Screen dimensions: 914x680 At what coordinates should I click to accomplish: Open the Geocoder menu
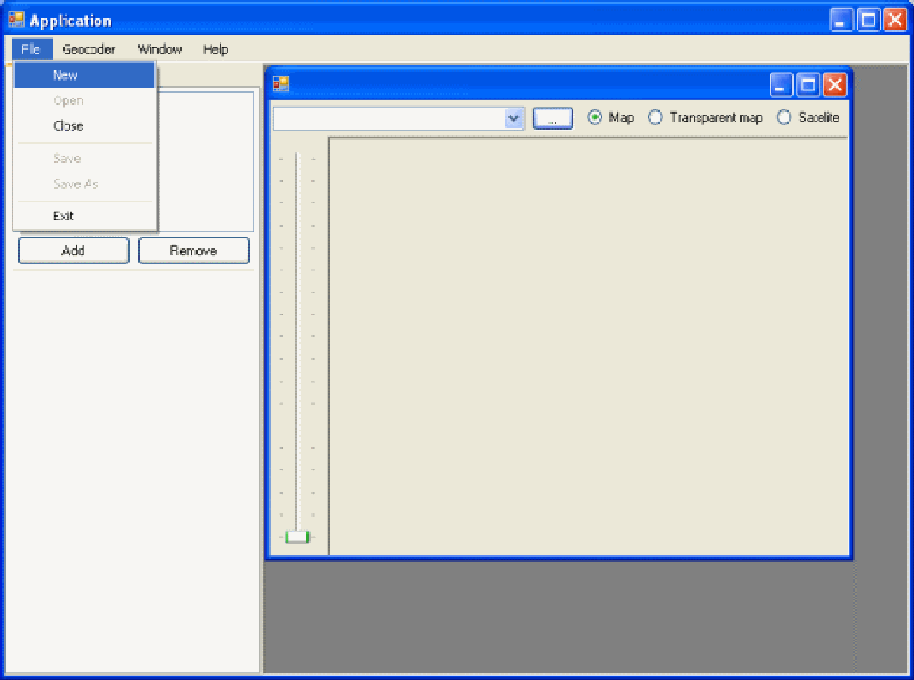click(x=89, y=49)
